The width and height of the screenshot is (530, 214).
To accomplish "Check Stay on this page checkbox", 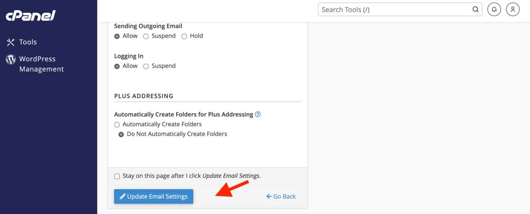I will click(117, 176).
